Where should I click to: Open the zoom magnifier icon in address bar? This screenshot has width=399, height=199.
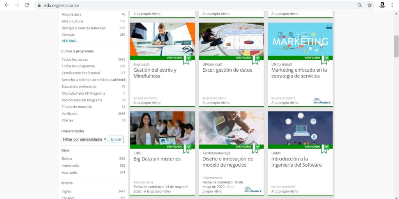[360, 5]
